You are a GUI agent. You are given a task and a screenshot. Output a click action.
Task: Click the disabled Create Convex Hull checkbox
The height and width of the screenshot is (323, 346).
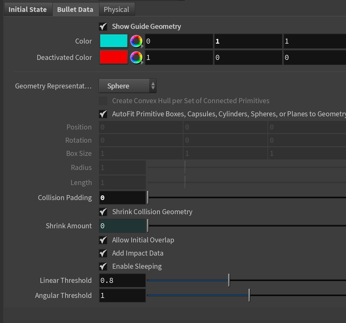point(103,101)
